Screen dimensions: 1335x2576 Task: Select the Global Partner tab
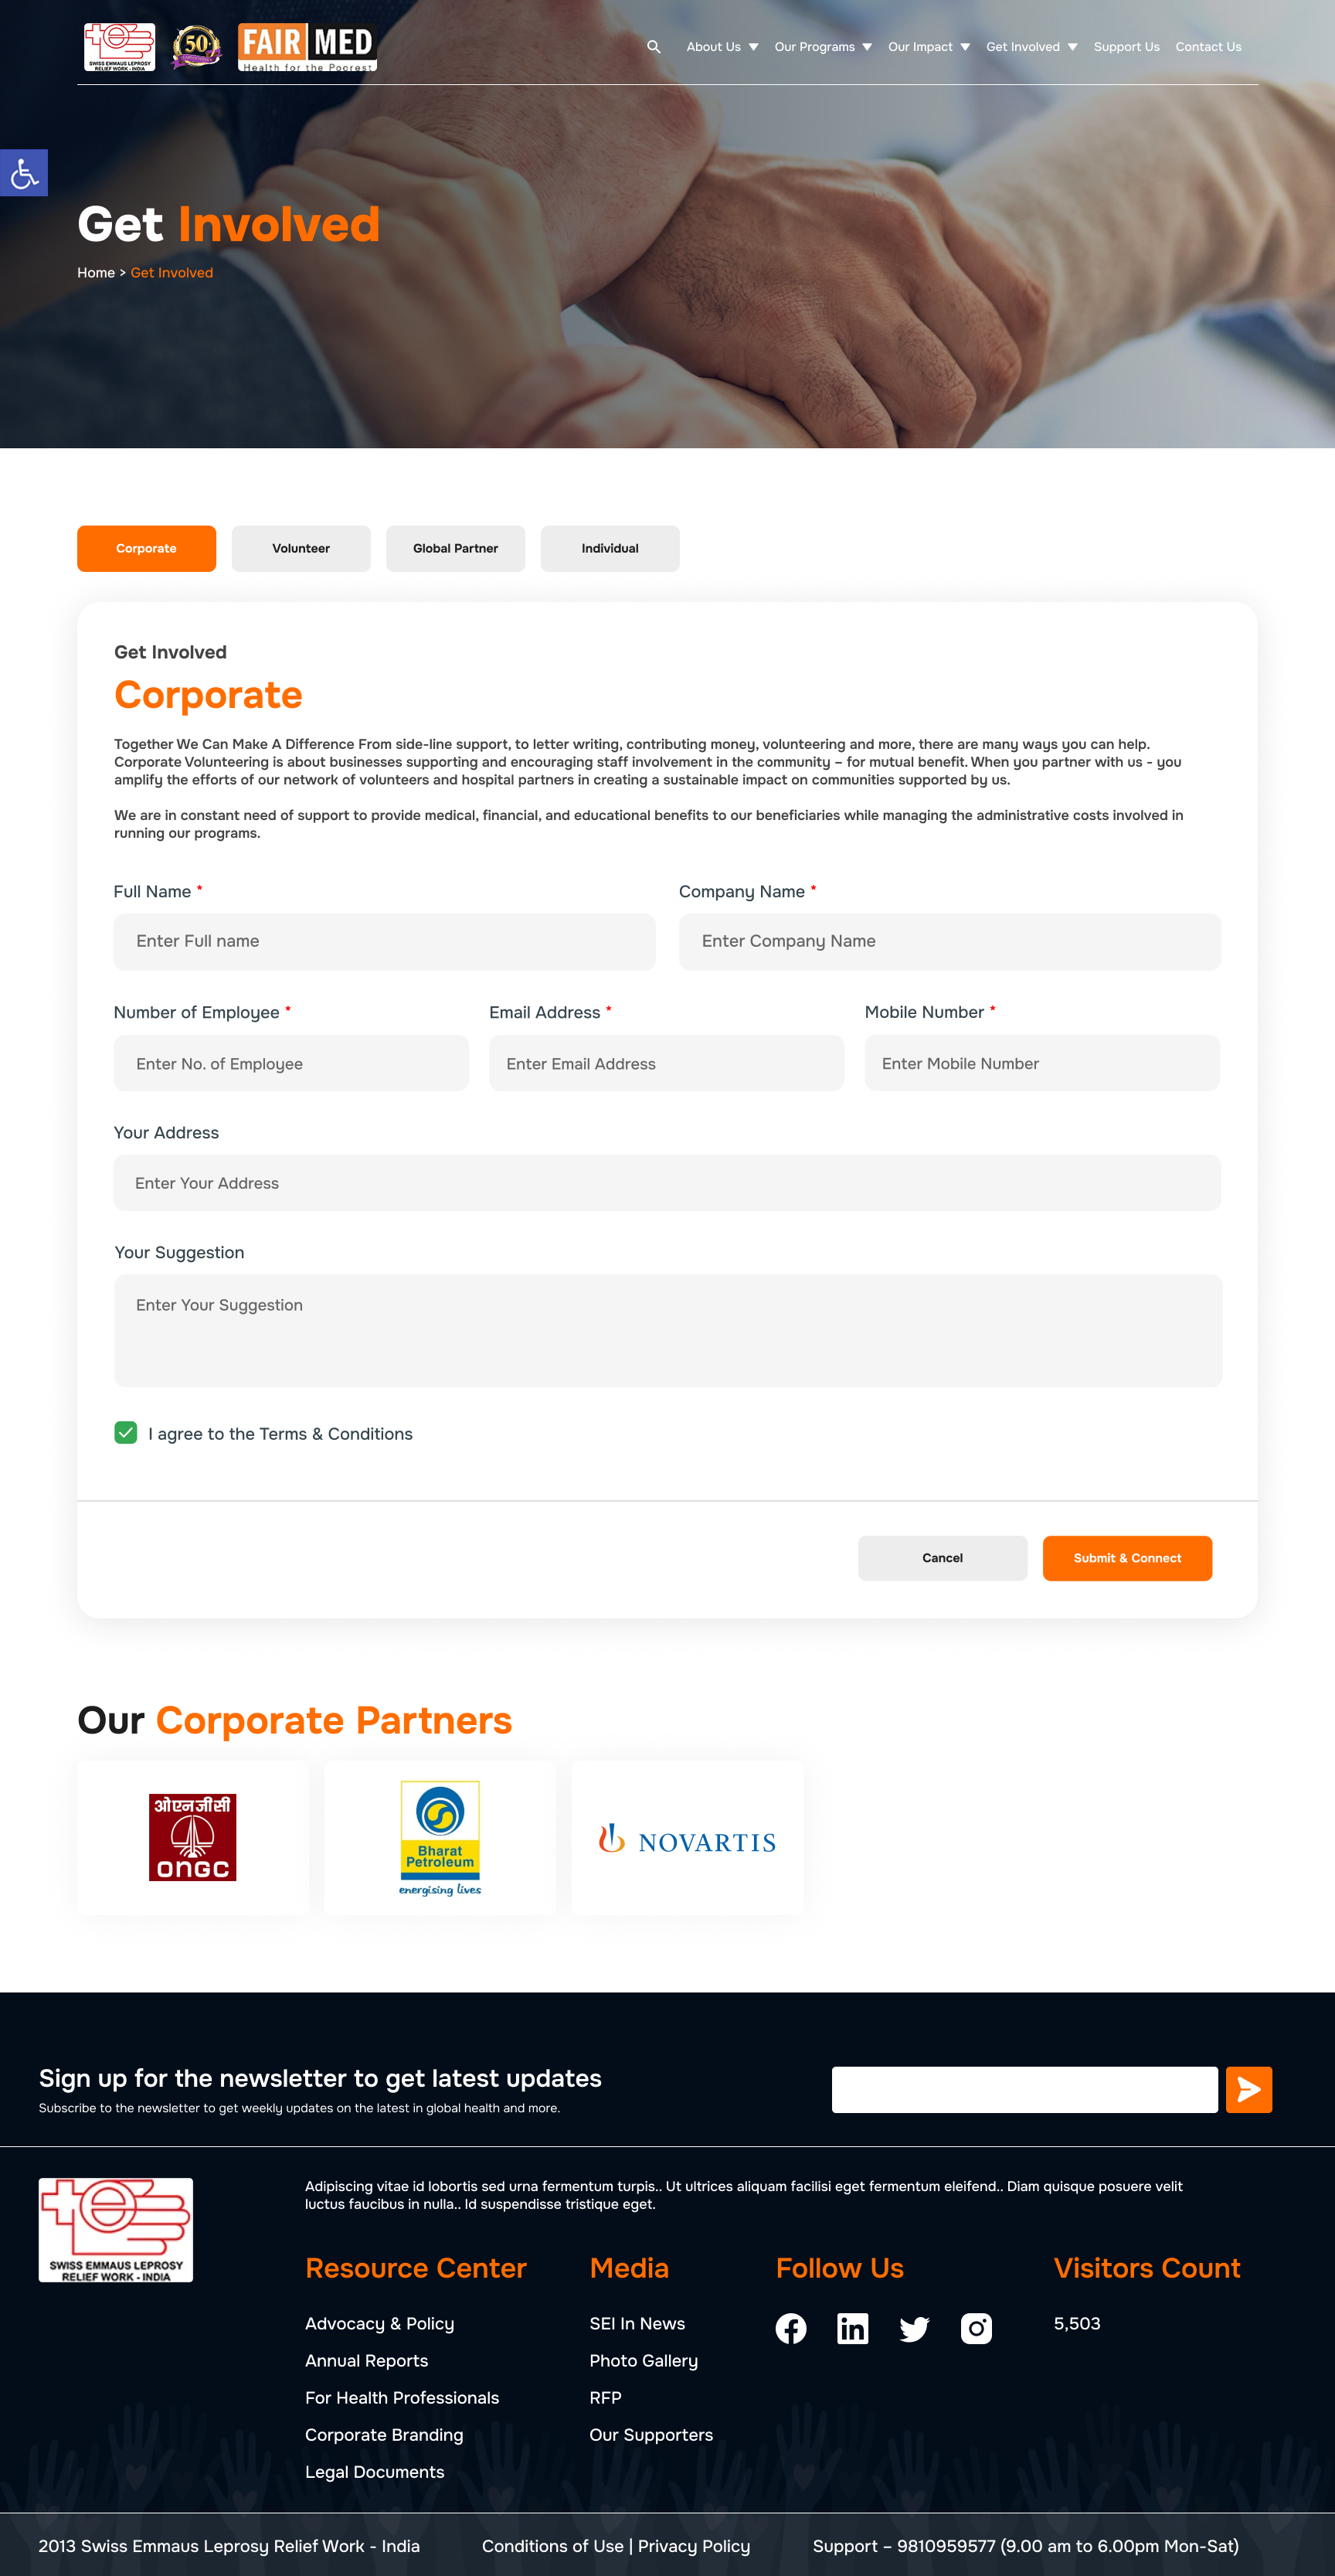(x=456, y=548)
